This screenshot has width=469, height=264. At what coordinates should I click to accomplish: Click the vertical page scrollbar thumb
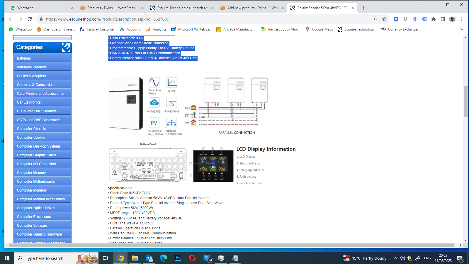point(465,101)
